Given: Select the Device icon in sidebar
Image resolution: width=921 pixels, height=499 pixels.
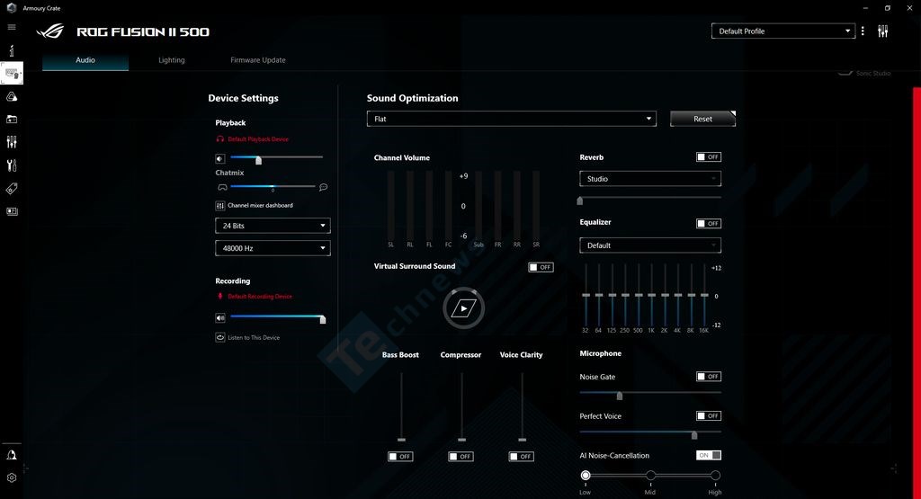Looking at the screenshot, I should coord(12,74).
